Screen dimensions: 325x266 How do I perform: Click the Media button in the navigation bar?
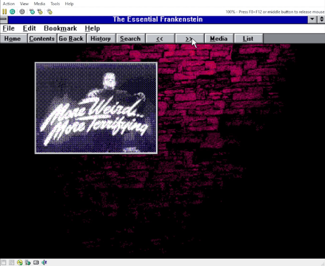219,38
